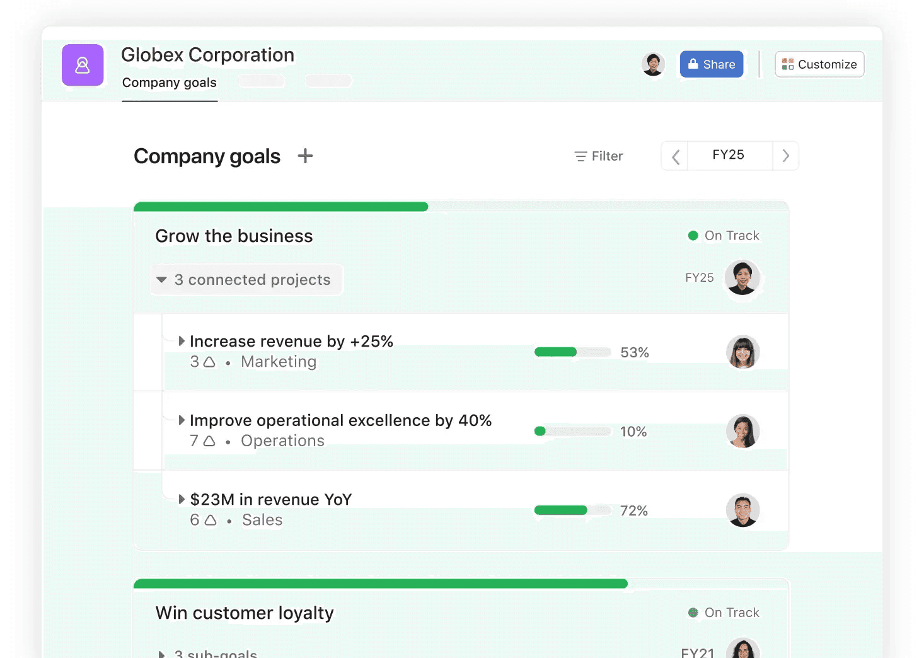Viewport: 924px width, 658px height.
Task: Go to next fiscal period
Action: 785,156
